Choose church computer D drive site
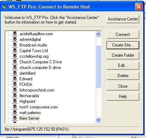 point(40,68)
